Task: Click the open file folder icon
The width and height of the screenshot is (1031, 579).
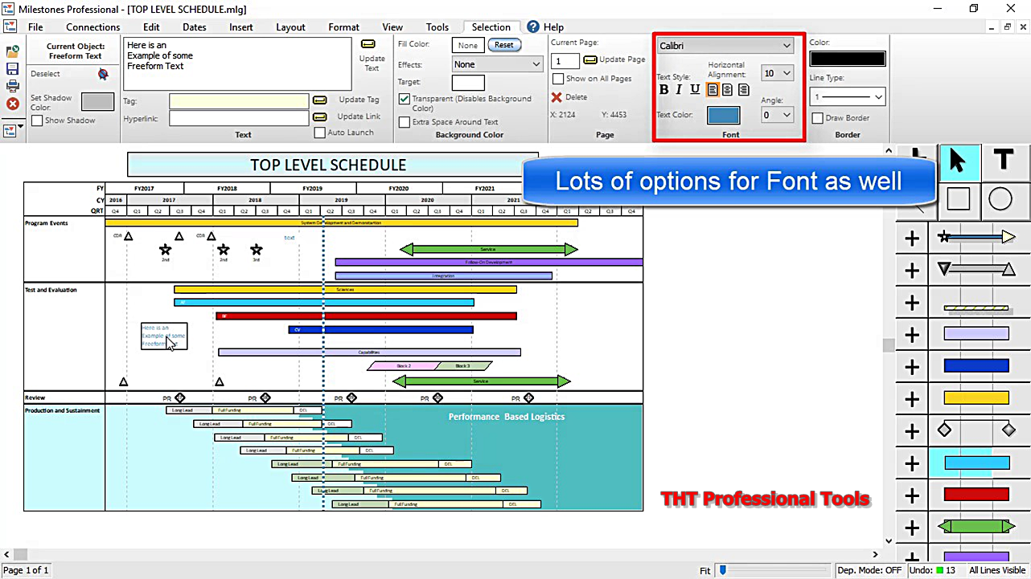Action: [x=12, y=51]
